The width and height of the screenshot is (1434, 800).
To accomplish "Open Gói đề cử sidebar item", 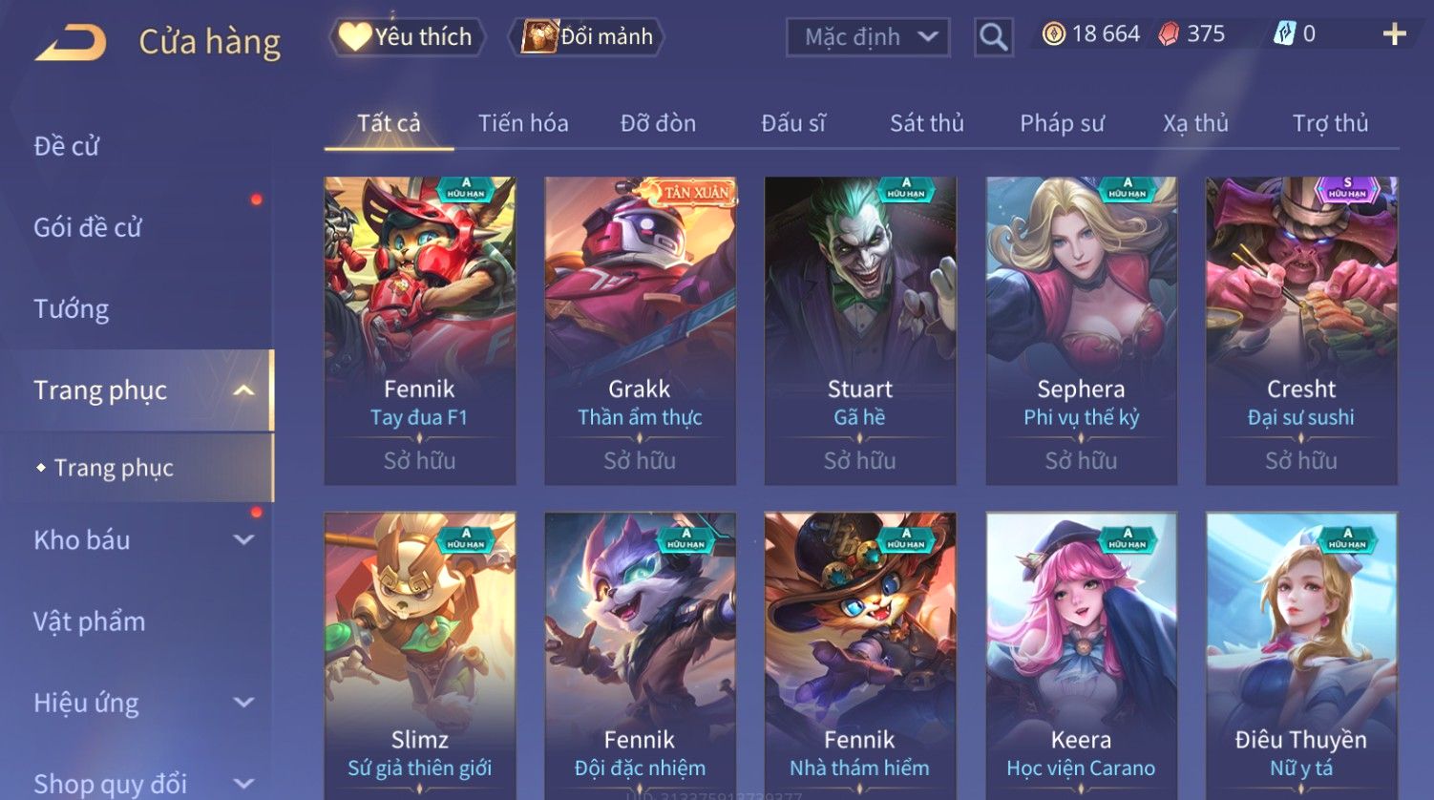I will pos(87,228).
